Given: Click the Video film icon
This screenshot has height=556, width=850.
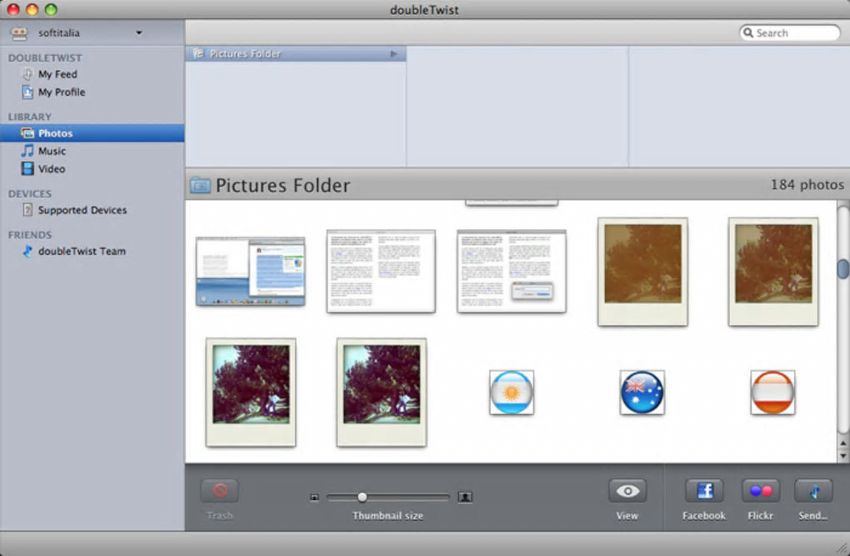Looking at the screenshot, I should 27,168.
